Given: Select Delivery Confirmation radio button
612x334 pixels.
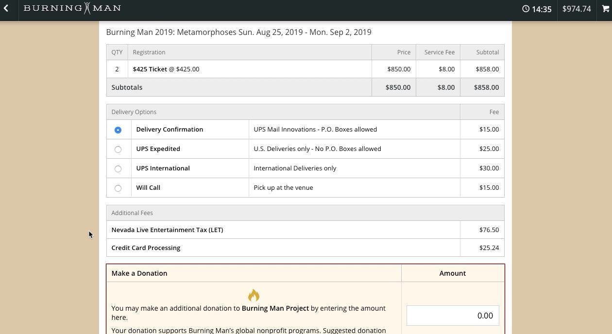Looking at the screenshot, I should coord(118,130).
